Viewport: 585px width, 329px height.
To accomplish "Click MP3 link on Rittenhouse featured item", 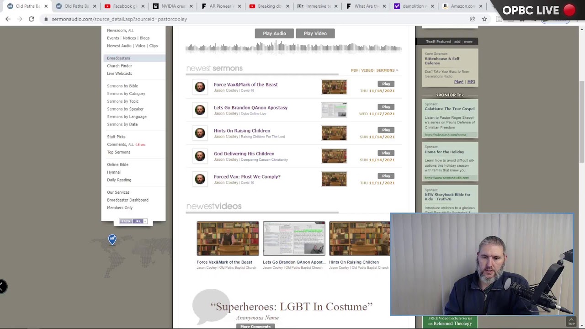I will 471,82.
